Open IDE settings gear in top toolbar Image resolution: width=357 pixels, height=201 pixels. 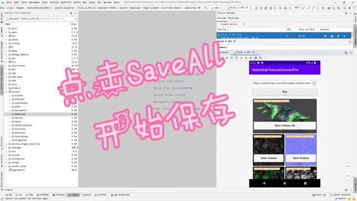point(350,8)
